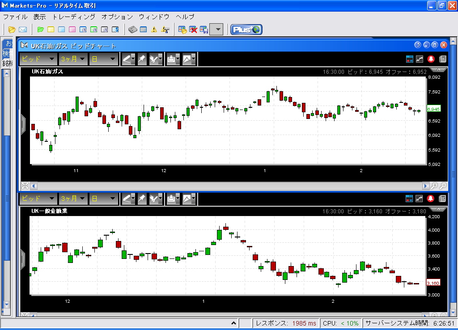Image resolution: width=458 pixels, height=330 pixels.
Task: Open the ファイル menu
Action: tap(15, 17)
